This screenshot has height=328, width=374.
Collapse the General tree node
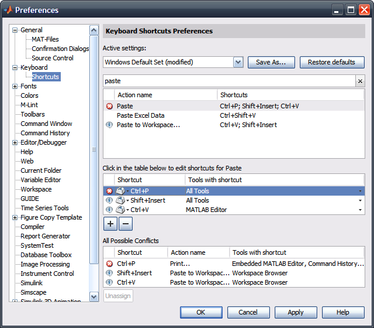click(x=15, y=30)
